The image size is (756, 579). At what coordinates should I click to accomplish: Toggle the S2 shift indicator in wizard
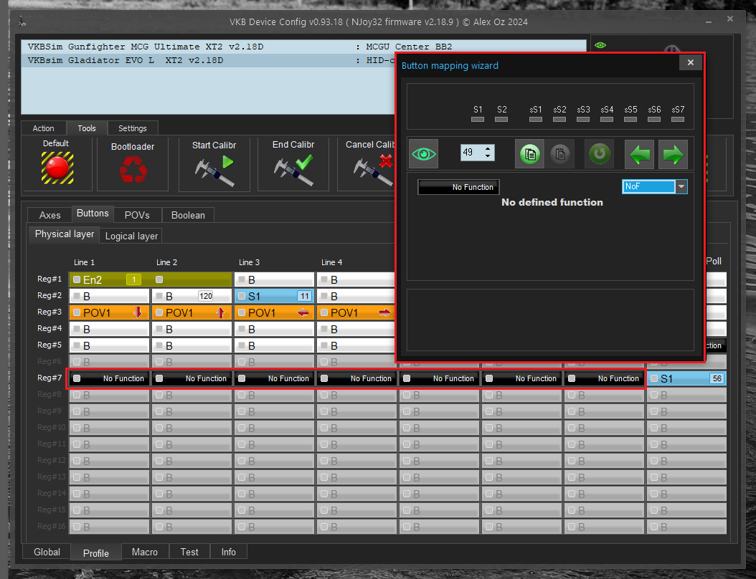[501, 120]
